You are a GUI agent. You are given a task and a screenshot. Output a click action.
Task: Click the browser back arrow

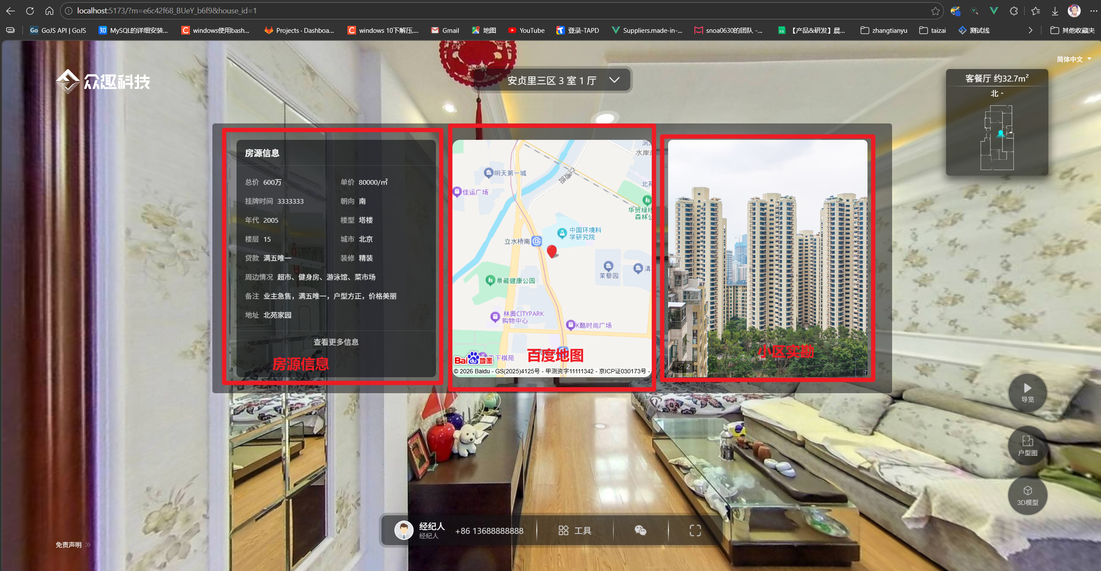pos(10,11)
